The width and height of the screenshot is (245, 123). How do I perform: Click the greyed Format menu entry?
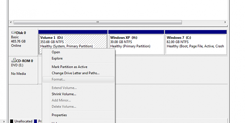[x=78, y=79]
